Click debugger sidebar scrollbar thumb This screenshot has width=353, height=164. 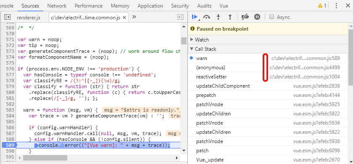pos(350,57)
